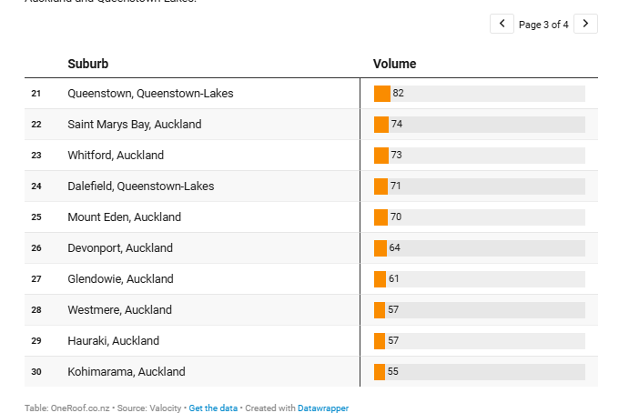
Task: Select the Westmere, Auckland row
Action: (119, 310)
